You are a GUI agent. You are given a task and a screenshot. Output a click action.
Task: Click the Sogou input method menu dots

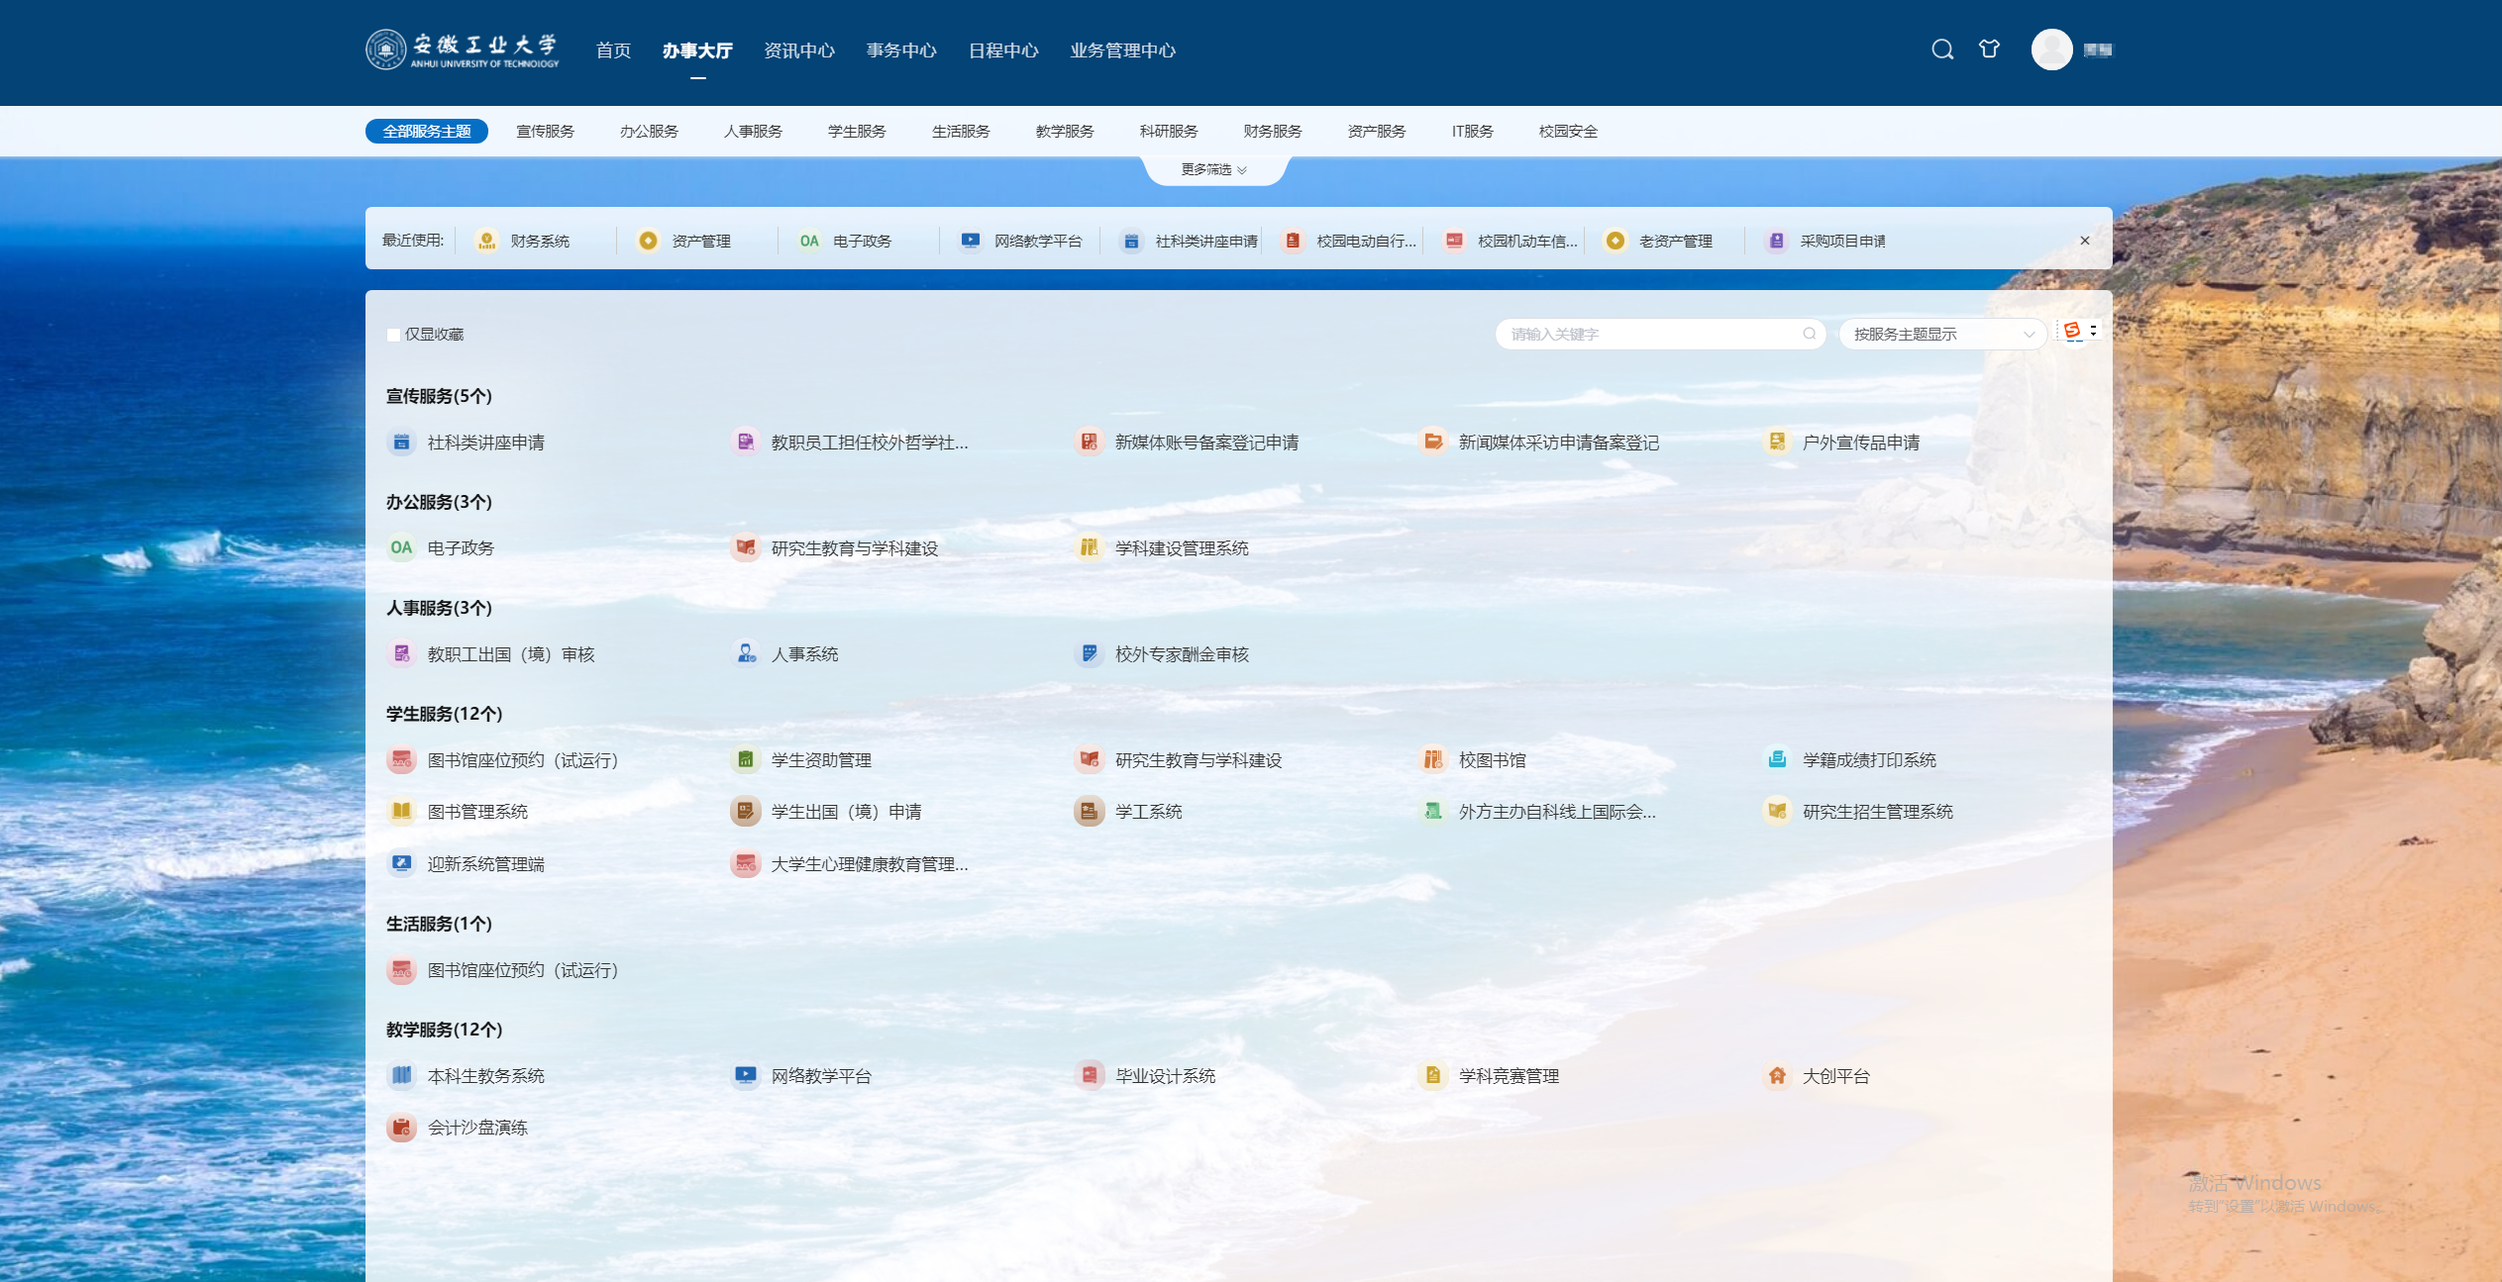pyautogui.click(x=2093, y=331)
